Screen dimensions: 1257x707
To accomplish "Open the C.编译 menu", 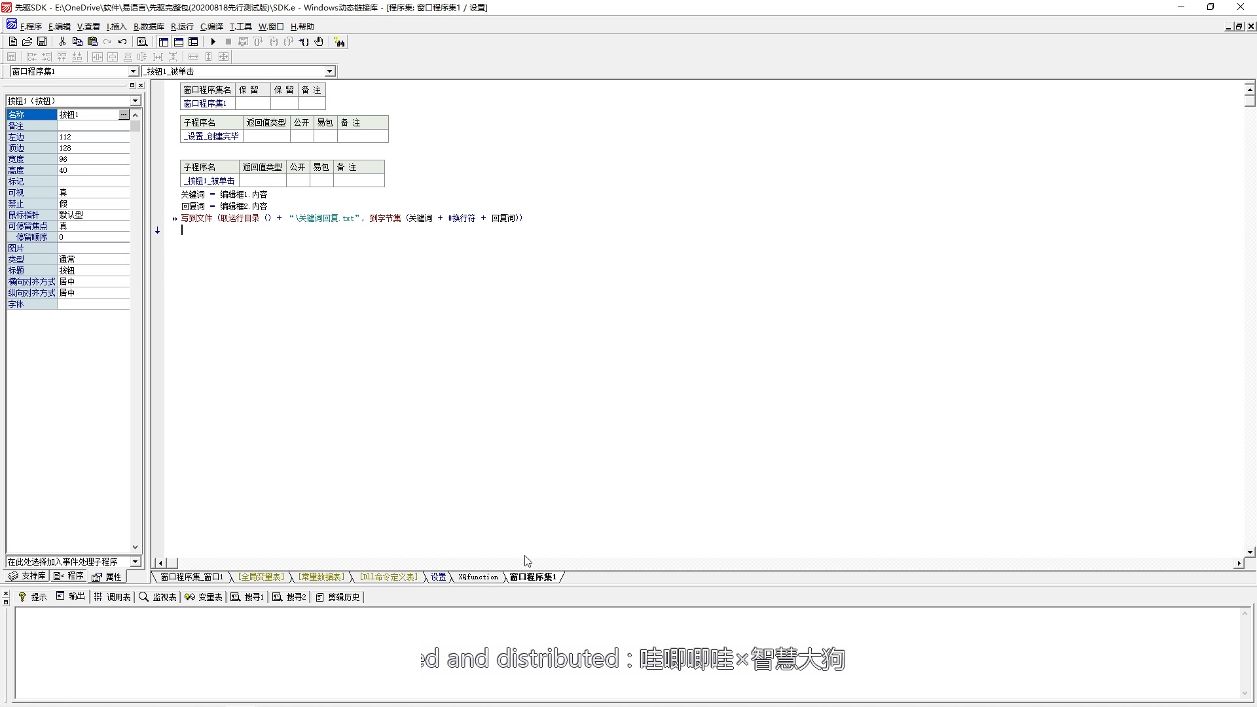I will pos(211,27).
